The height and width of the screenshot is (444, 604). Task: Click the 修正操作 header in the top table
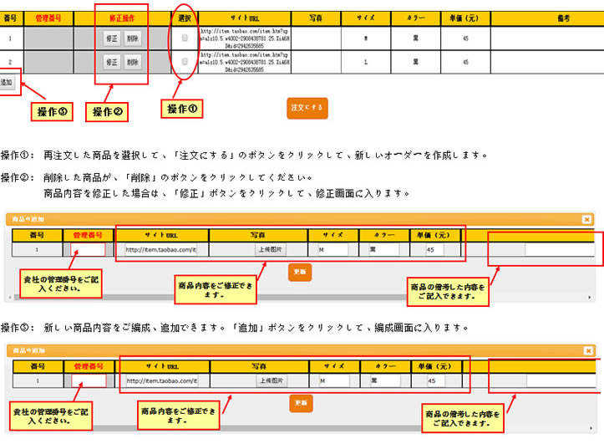[122, 18]
